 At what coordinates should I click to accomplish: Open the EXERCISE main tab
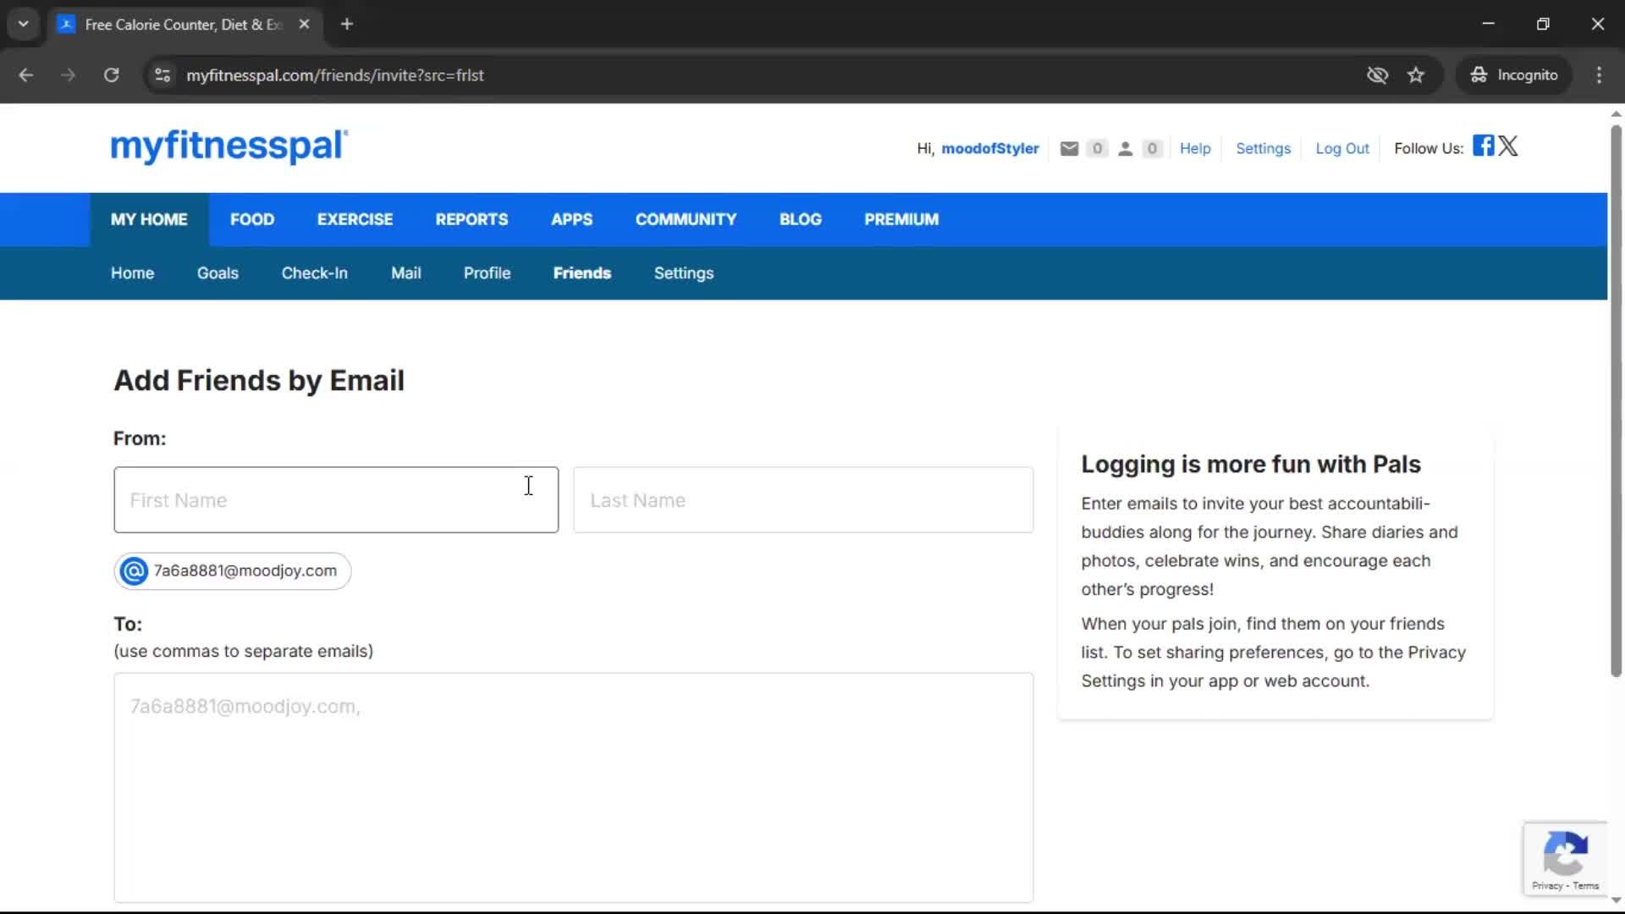click(355, 220)
